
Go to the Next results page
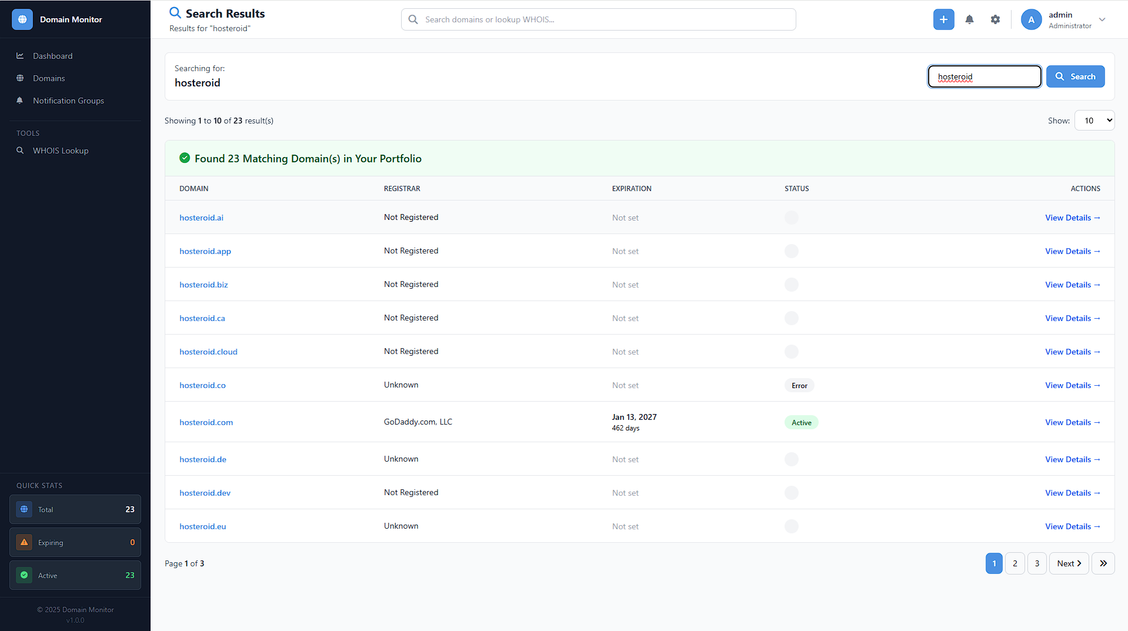point(1069,563)
